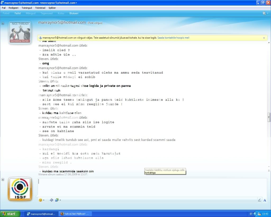271x217 pixels.
Task: Click the conversation scrollbar thumb
Action: coord(269,116)
